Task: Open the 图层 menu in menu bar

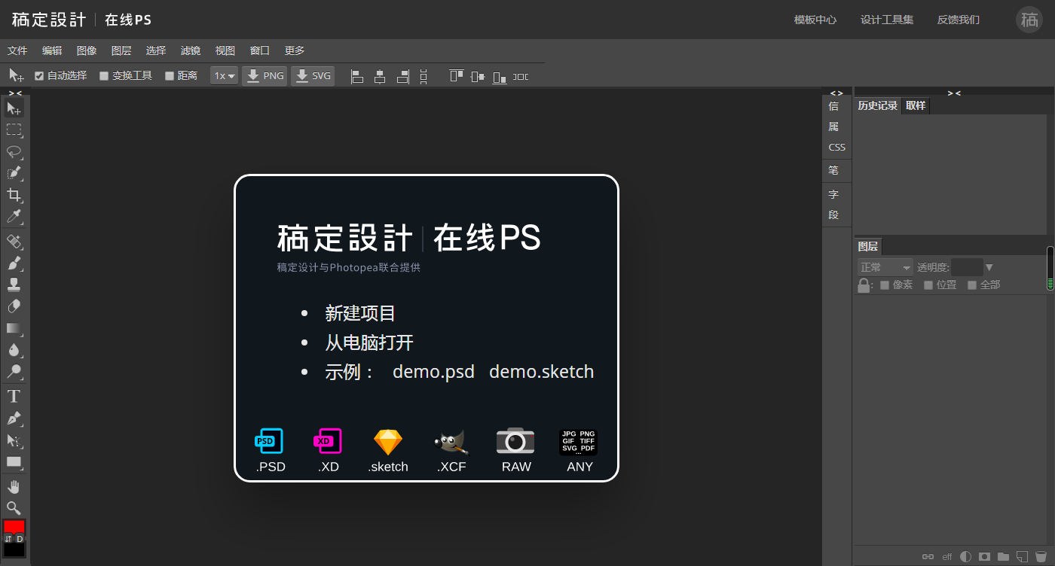Action: click(121, 50)
